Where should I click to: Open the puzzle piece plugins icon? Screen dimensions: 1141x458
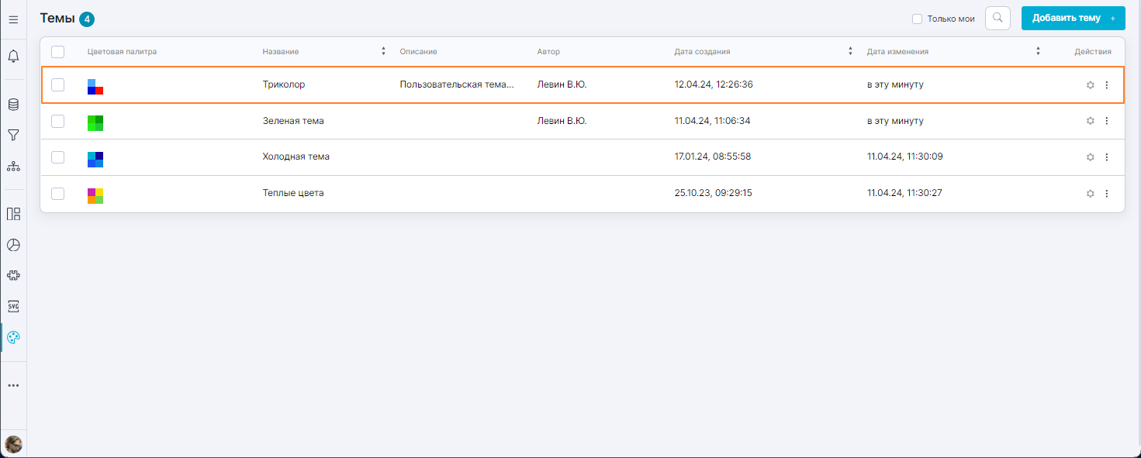tap(13, 275)
